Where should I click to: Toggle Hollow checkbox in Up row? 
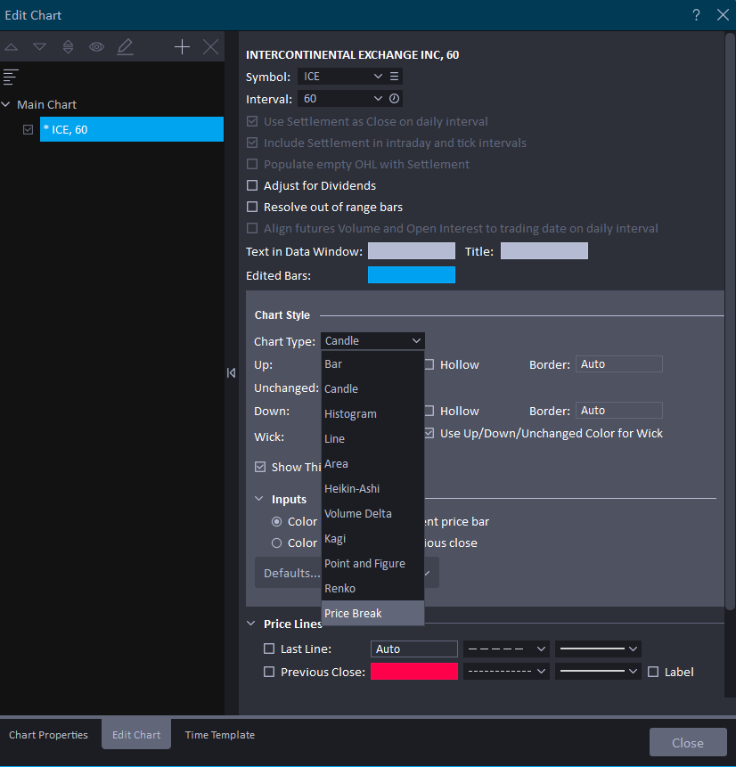pyautogui.click(x=429, y=364)
